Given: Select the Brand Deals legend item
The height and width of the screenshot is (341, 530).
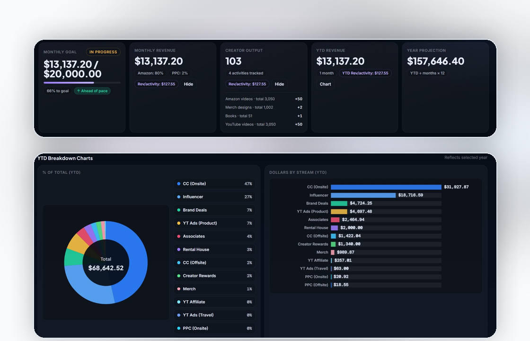Looking at the screenshot, I should [215, 210].
